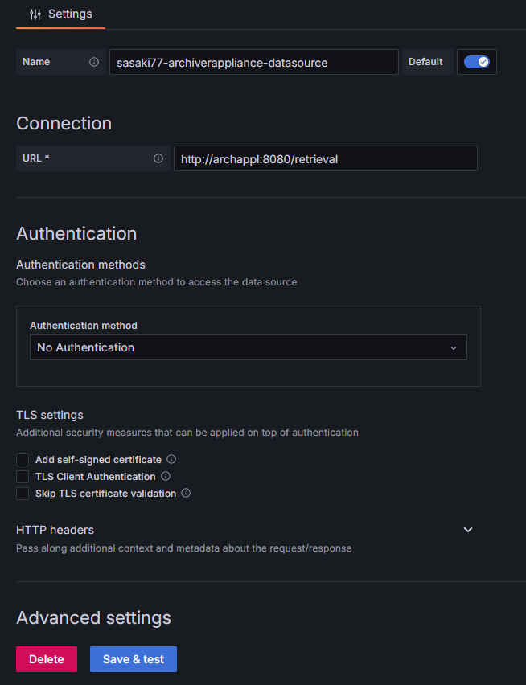
Task: Click the HTTP headers label to expand it
Action: 54,530
